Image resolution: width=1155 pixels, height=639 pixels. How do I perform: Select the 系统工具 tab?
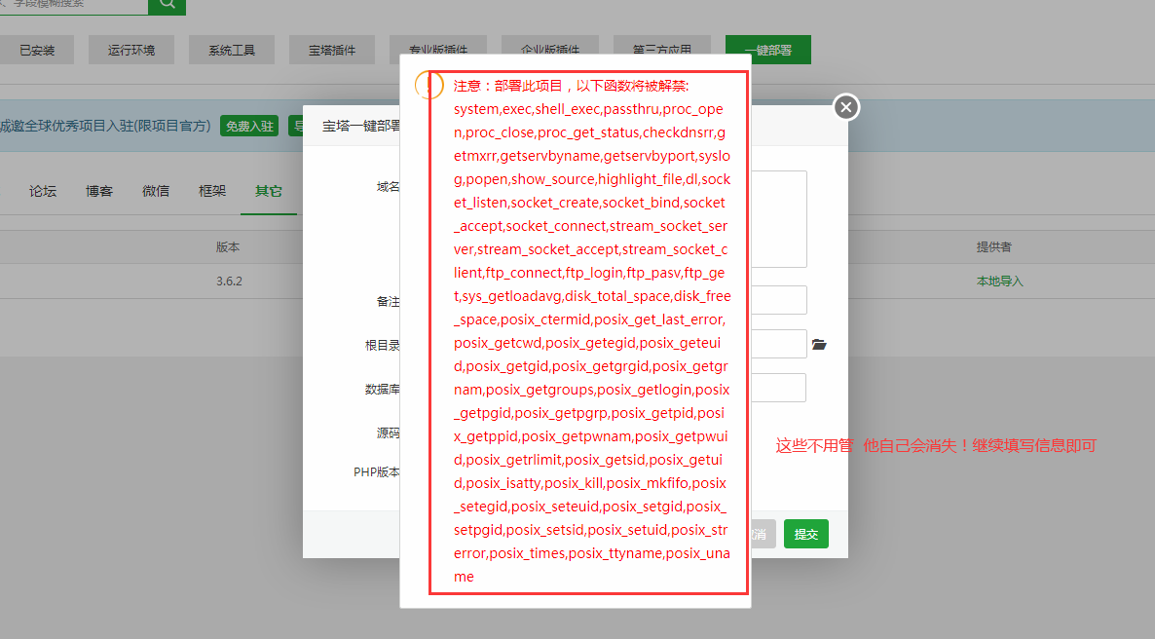coord(231,49)
